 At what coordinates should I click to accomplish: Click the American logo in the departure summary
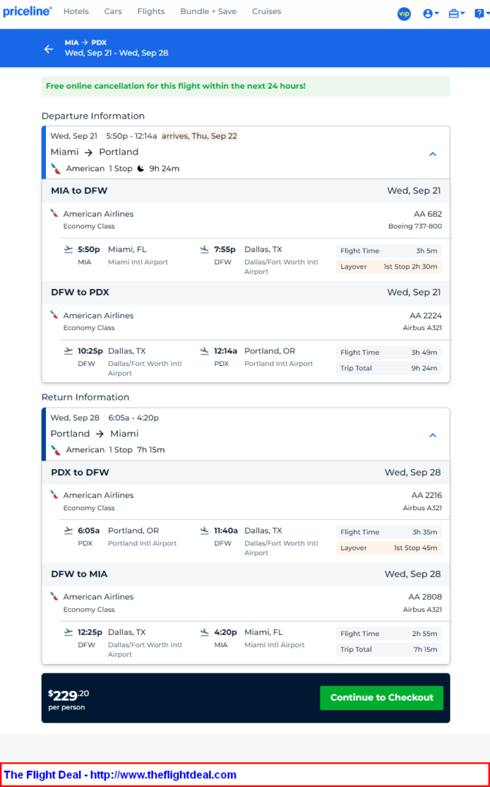(x=56, y=168)
